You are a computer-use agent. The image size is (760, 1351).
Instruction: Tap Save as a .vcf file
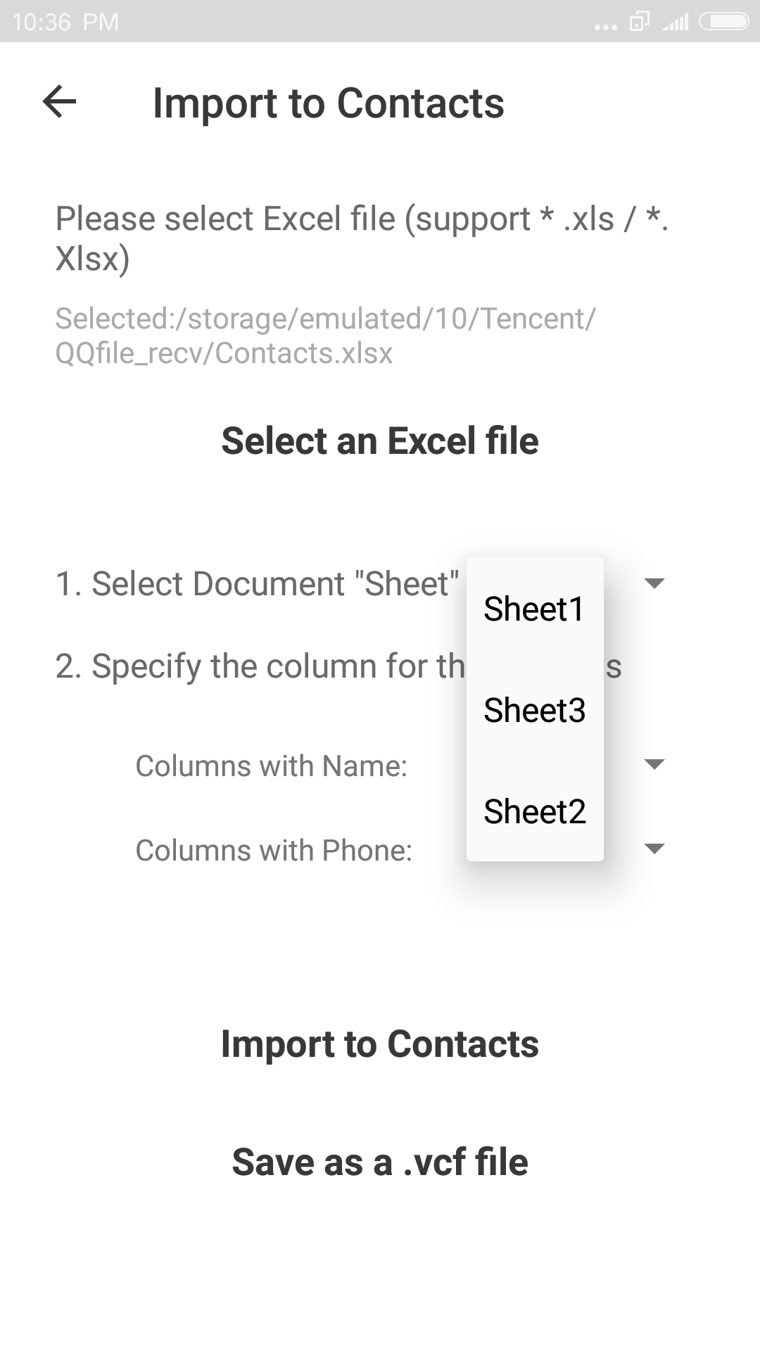380,1162
